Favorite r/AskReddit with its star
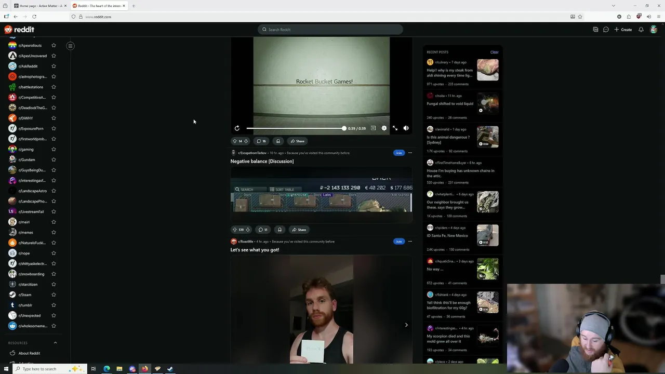This screenshot has width=665, height=374. click(54, 66)
